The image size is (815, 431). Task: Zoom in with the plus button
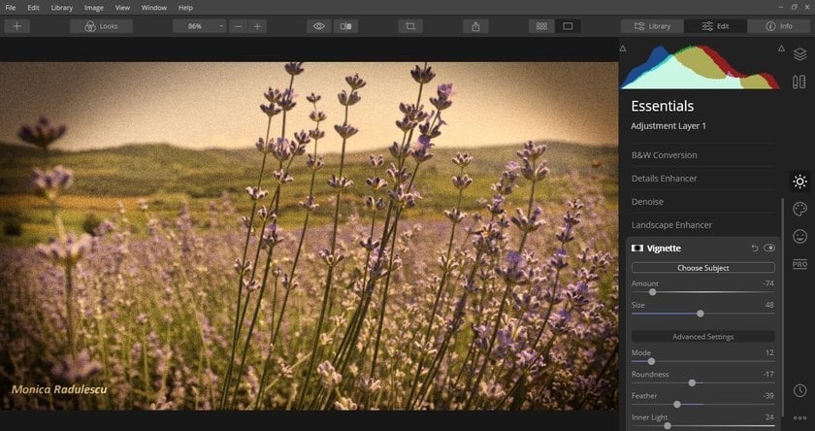pos(257,26)
